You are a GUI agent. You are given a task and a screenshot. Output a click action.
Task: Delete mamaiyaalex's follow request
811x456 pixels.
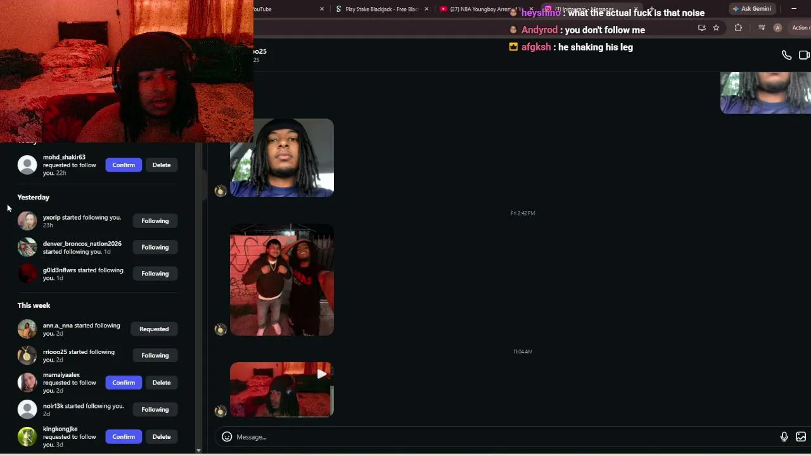tap(162, 383)
